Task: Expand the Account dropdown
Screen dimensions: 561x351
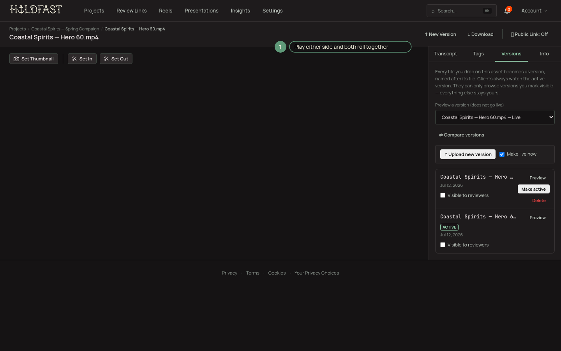Action: tap(534, 11)
